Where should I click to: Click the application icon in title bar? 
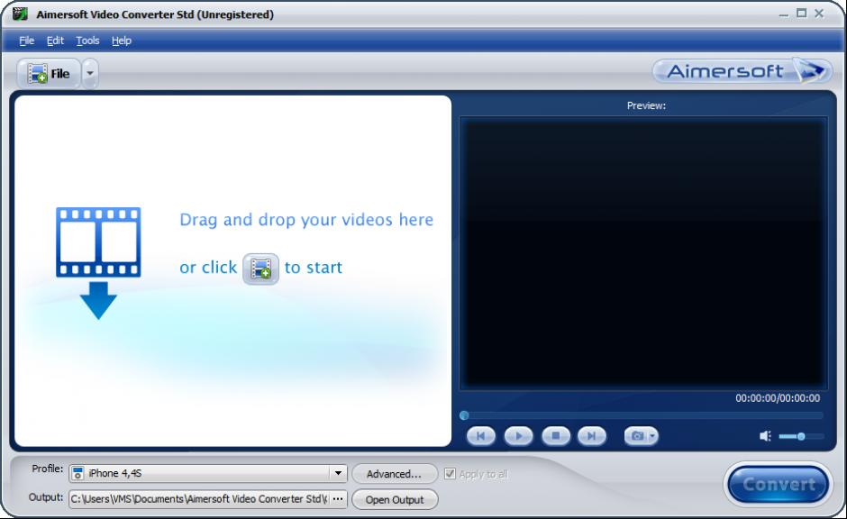coord(20,14)
